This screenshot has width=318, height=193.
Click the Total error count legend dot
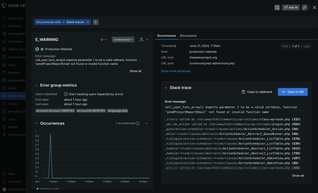[37, 189]
